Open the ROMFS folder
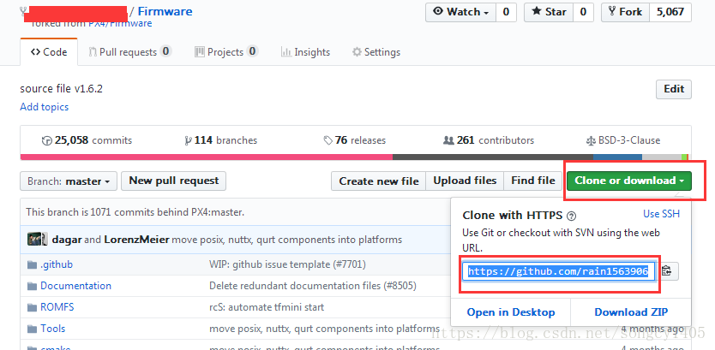Screen dimensions: 715x350 pos(57,307)
